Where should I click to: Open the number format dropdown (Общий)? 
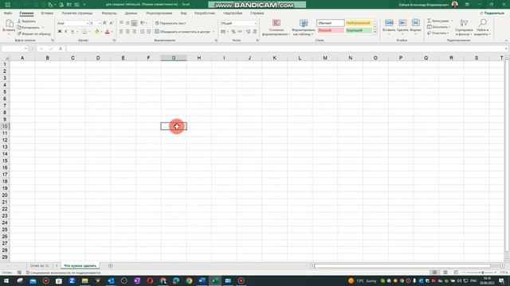[x=256, y=23]
